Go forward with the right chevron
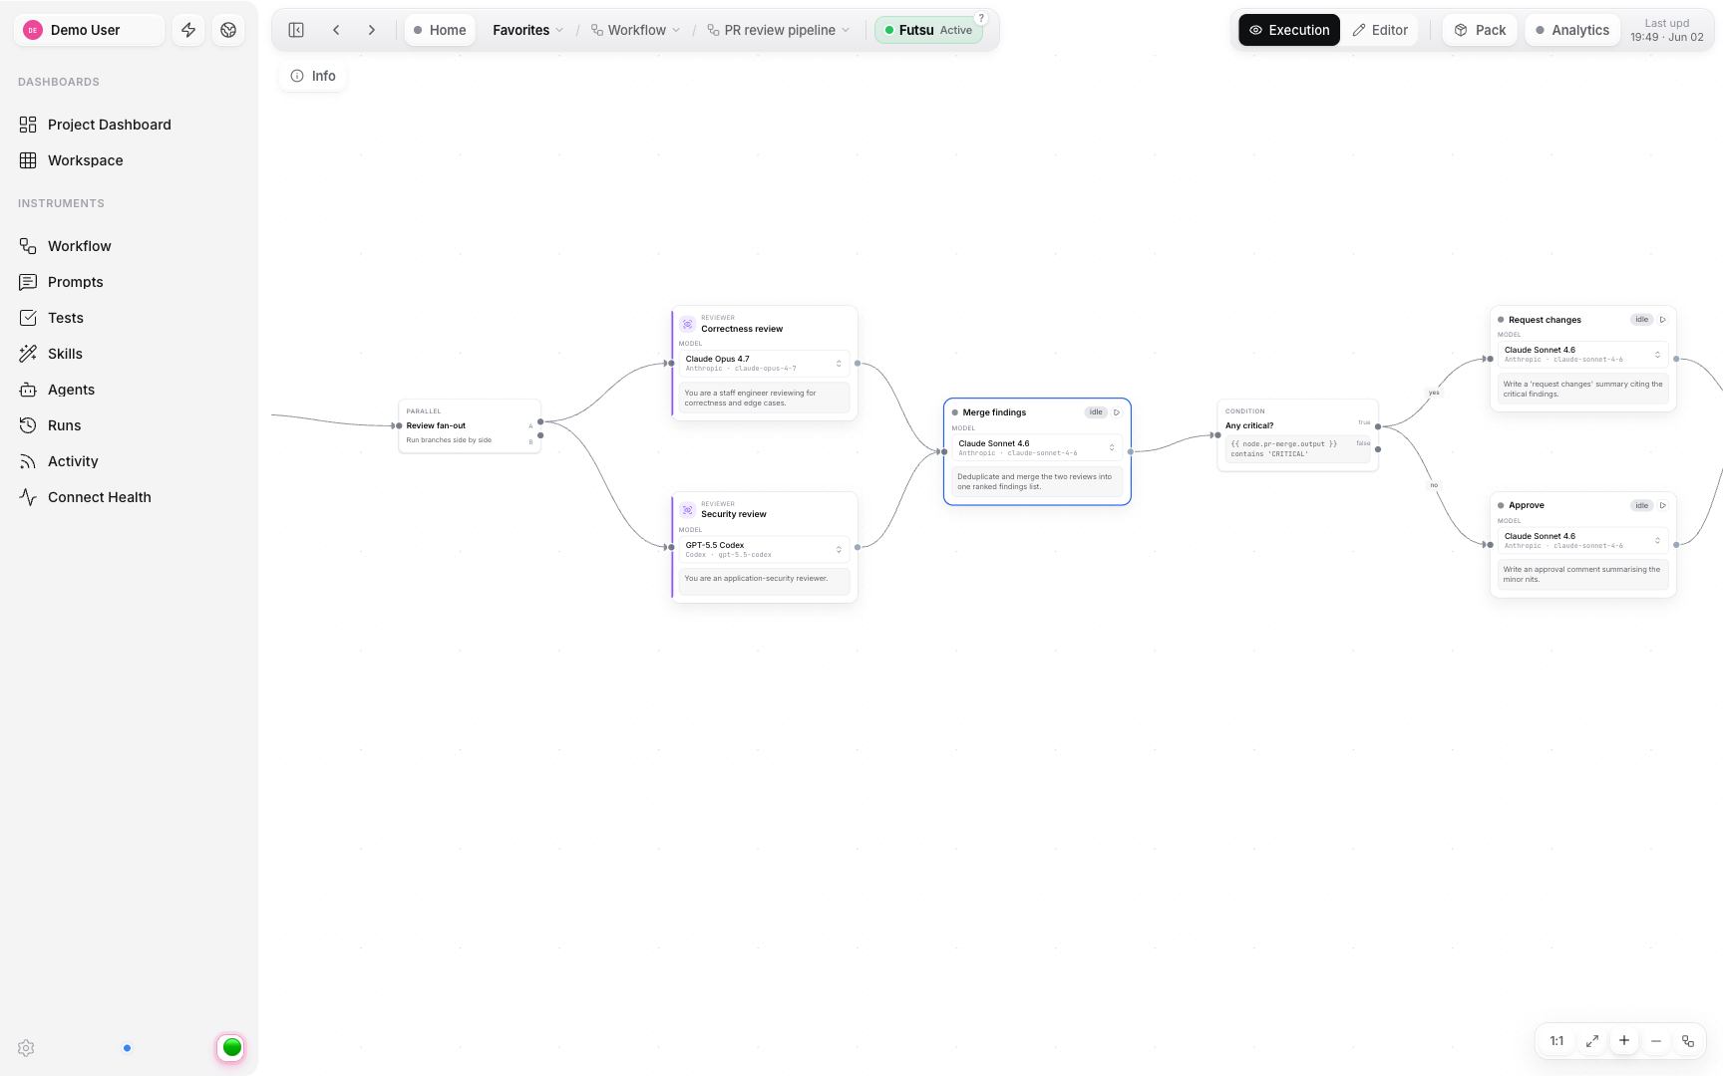1723x1076 pixels. tap(372, 30)
